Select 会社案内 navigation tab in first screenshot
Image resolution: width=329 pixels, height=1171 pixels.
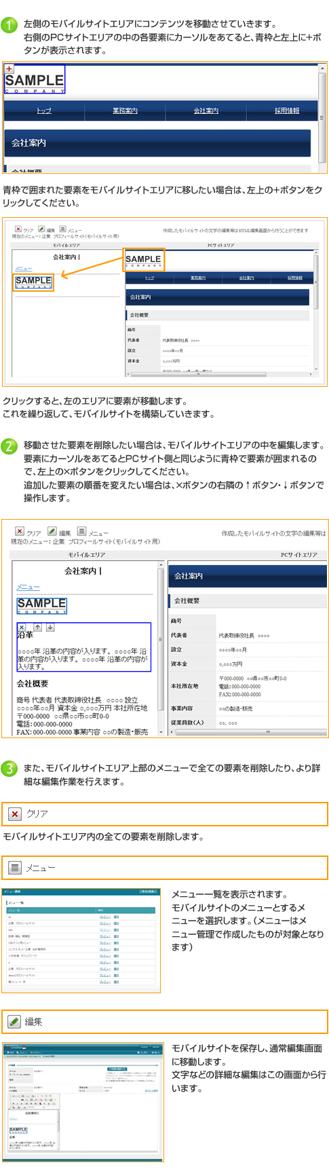(206, 111)
